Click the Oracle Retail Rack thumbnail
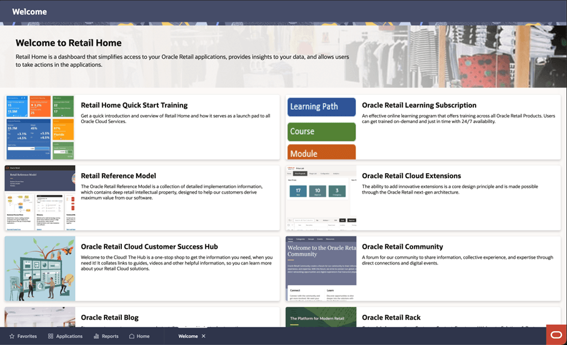Image resolution: width=567 pixels, height=345 pixels. pos(321,317)
